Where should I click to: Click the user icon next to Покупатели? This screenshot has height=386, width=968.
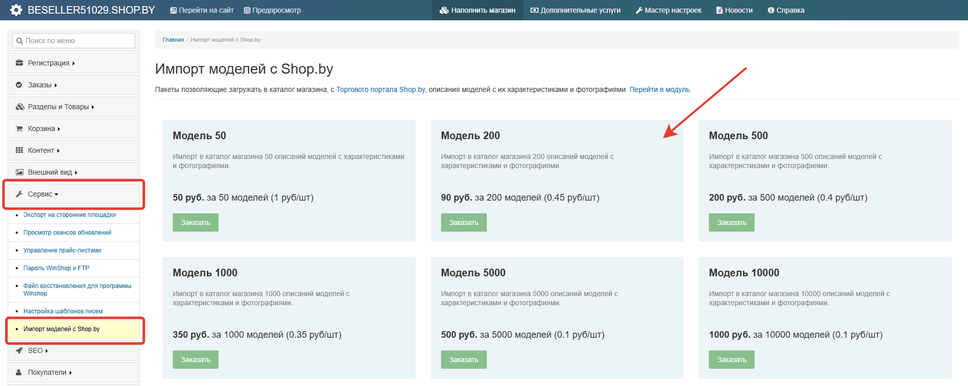click(x=19, y=372)
